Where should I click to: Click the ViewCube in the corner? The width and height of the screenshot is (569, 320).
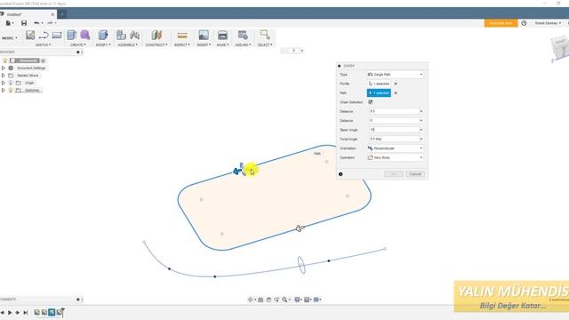click(x=561, y=47)
